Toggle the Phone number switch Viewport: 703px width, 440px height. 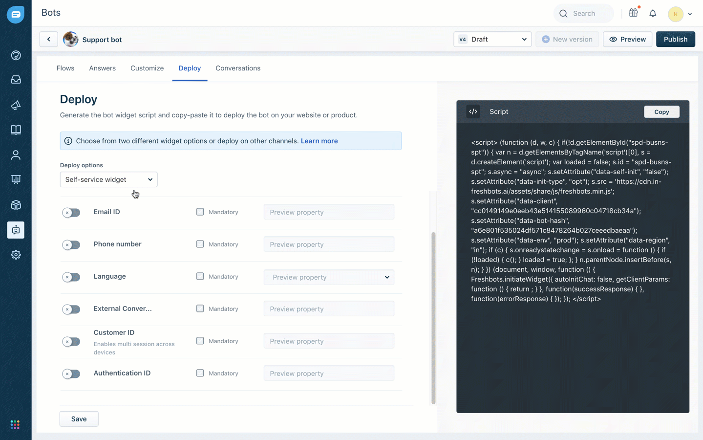[x=71, y=245]
